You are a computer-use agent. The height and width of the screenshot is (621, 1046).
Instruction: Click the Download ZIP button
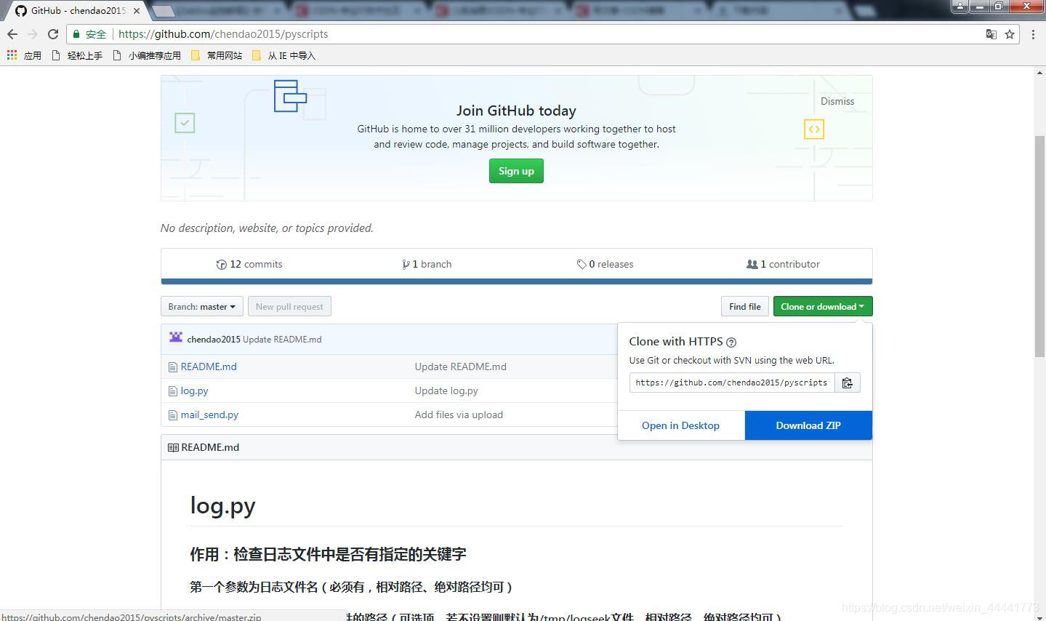808,425
